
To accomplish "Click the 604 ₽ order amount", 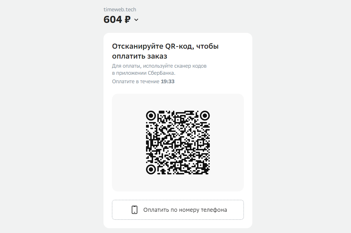I will click(x=117, y=20).
